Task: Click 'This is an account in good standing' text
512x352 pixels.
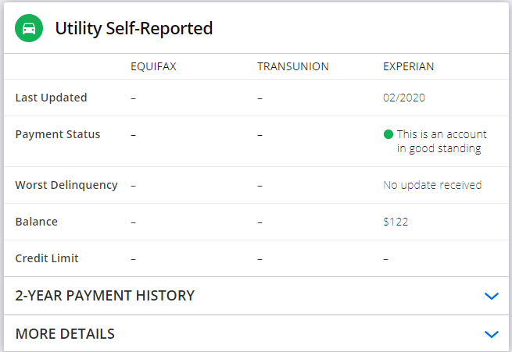Action: coord(442,141)
